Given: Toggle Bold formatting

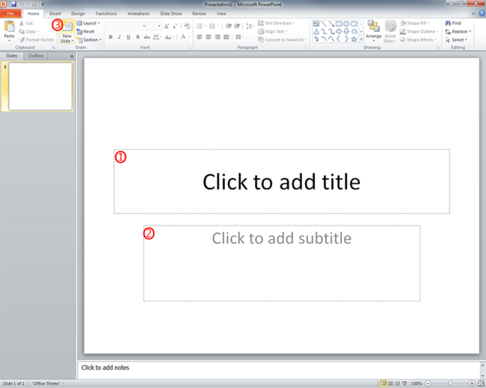Looking at the screenshot, I should pos(111,37).
